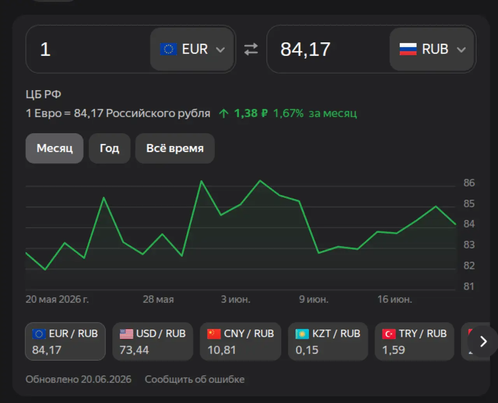
Task: Click the ЦБ РФ source label
Action: coord(43,94)
